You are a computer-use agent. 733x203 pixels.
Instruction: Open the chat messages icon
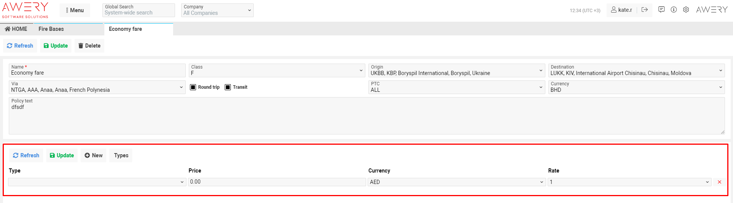coord(661,10)
